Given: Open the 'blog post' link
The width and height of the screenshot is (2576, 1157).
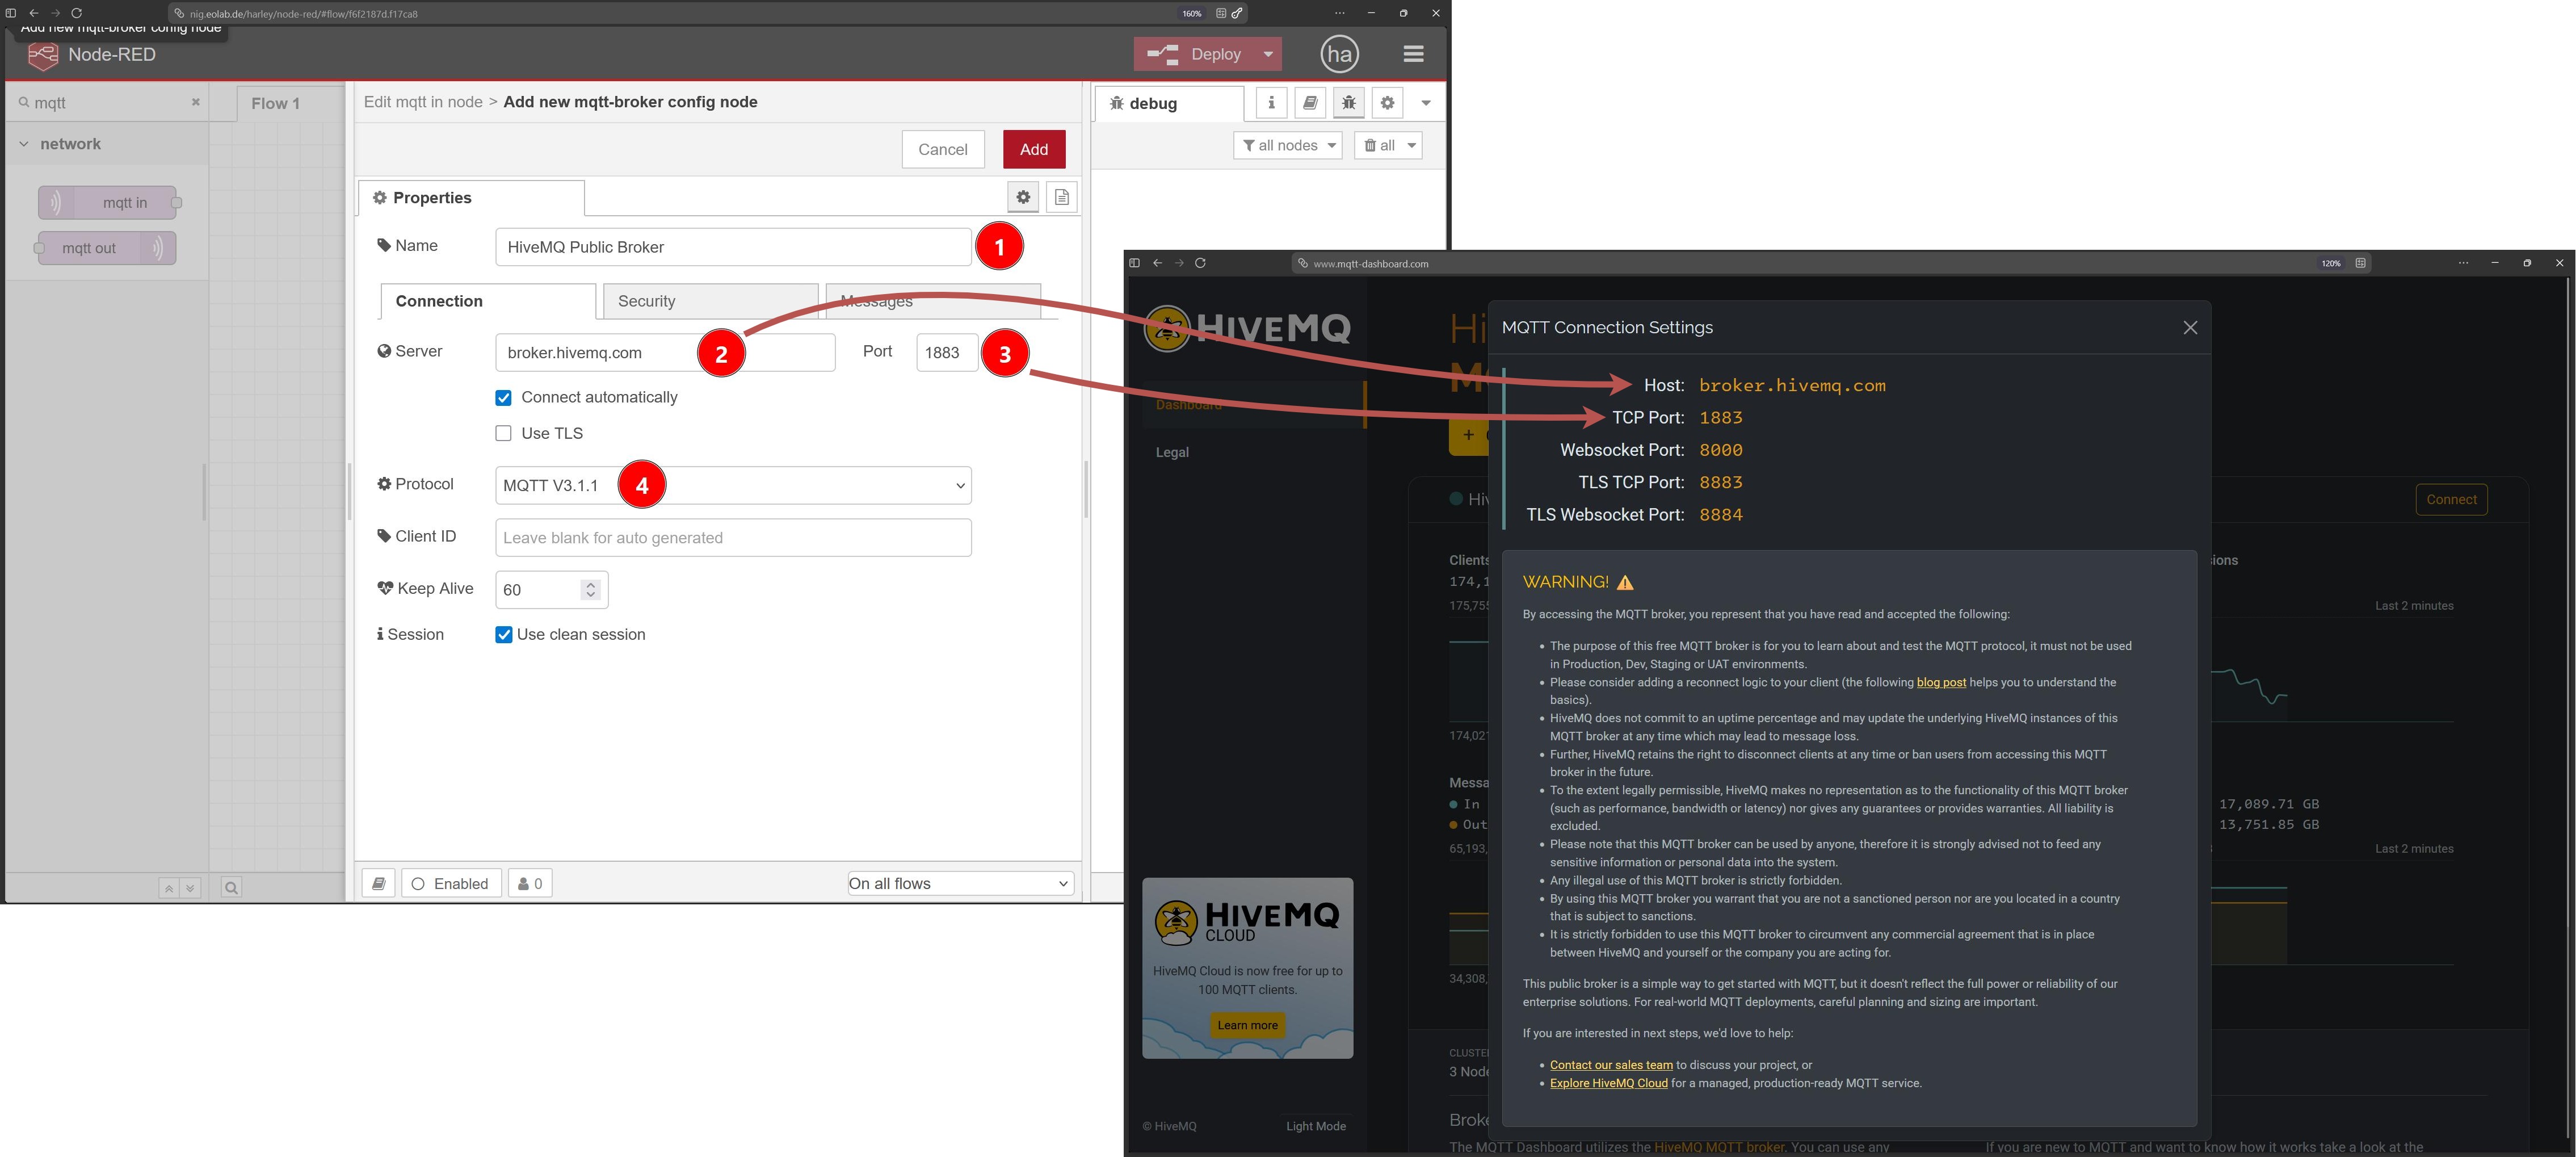Looking at the screenshot, I should coord(1941,682).
